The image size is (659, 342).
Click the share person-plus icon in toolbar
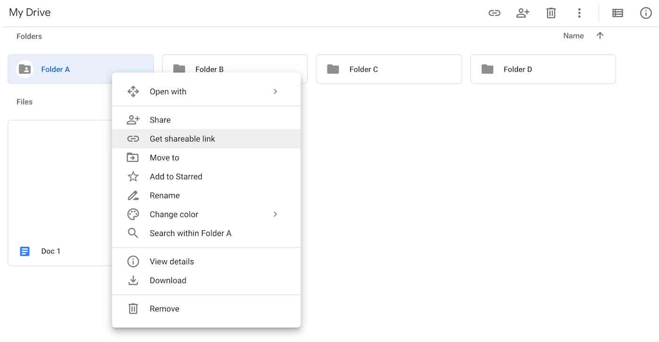pyautogui.click(x=522, y=13)
